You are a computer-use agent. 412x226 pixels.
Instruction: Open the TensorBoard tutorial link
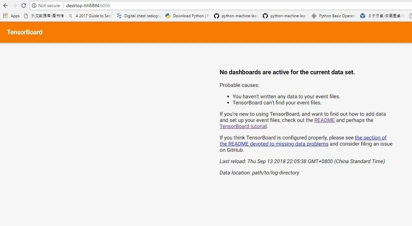tap(243, 126)
